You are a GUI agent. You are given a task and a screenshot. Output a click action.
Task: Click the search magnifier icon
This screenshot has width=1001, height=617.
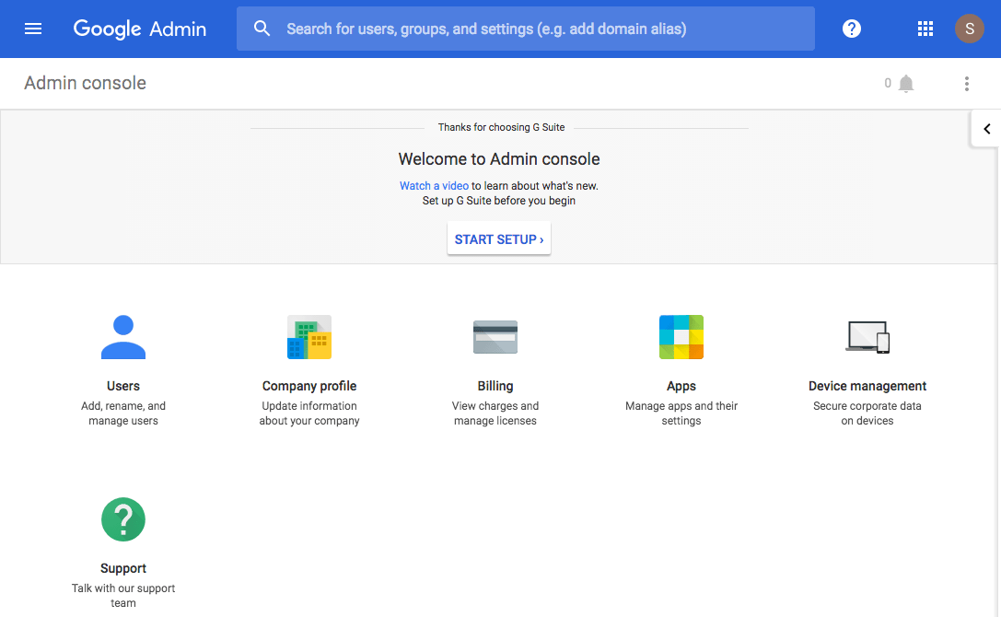pos(262,29)
